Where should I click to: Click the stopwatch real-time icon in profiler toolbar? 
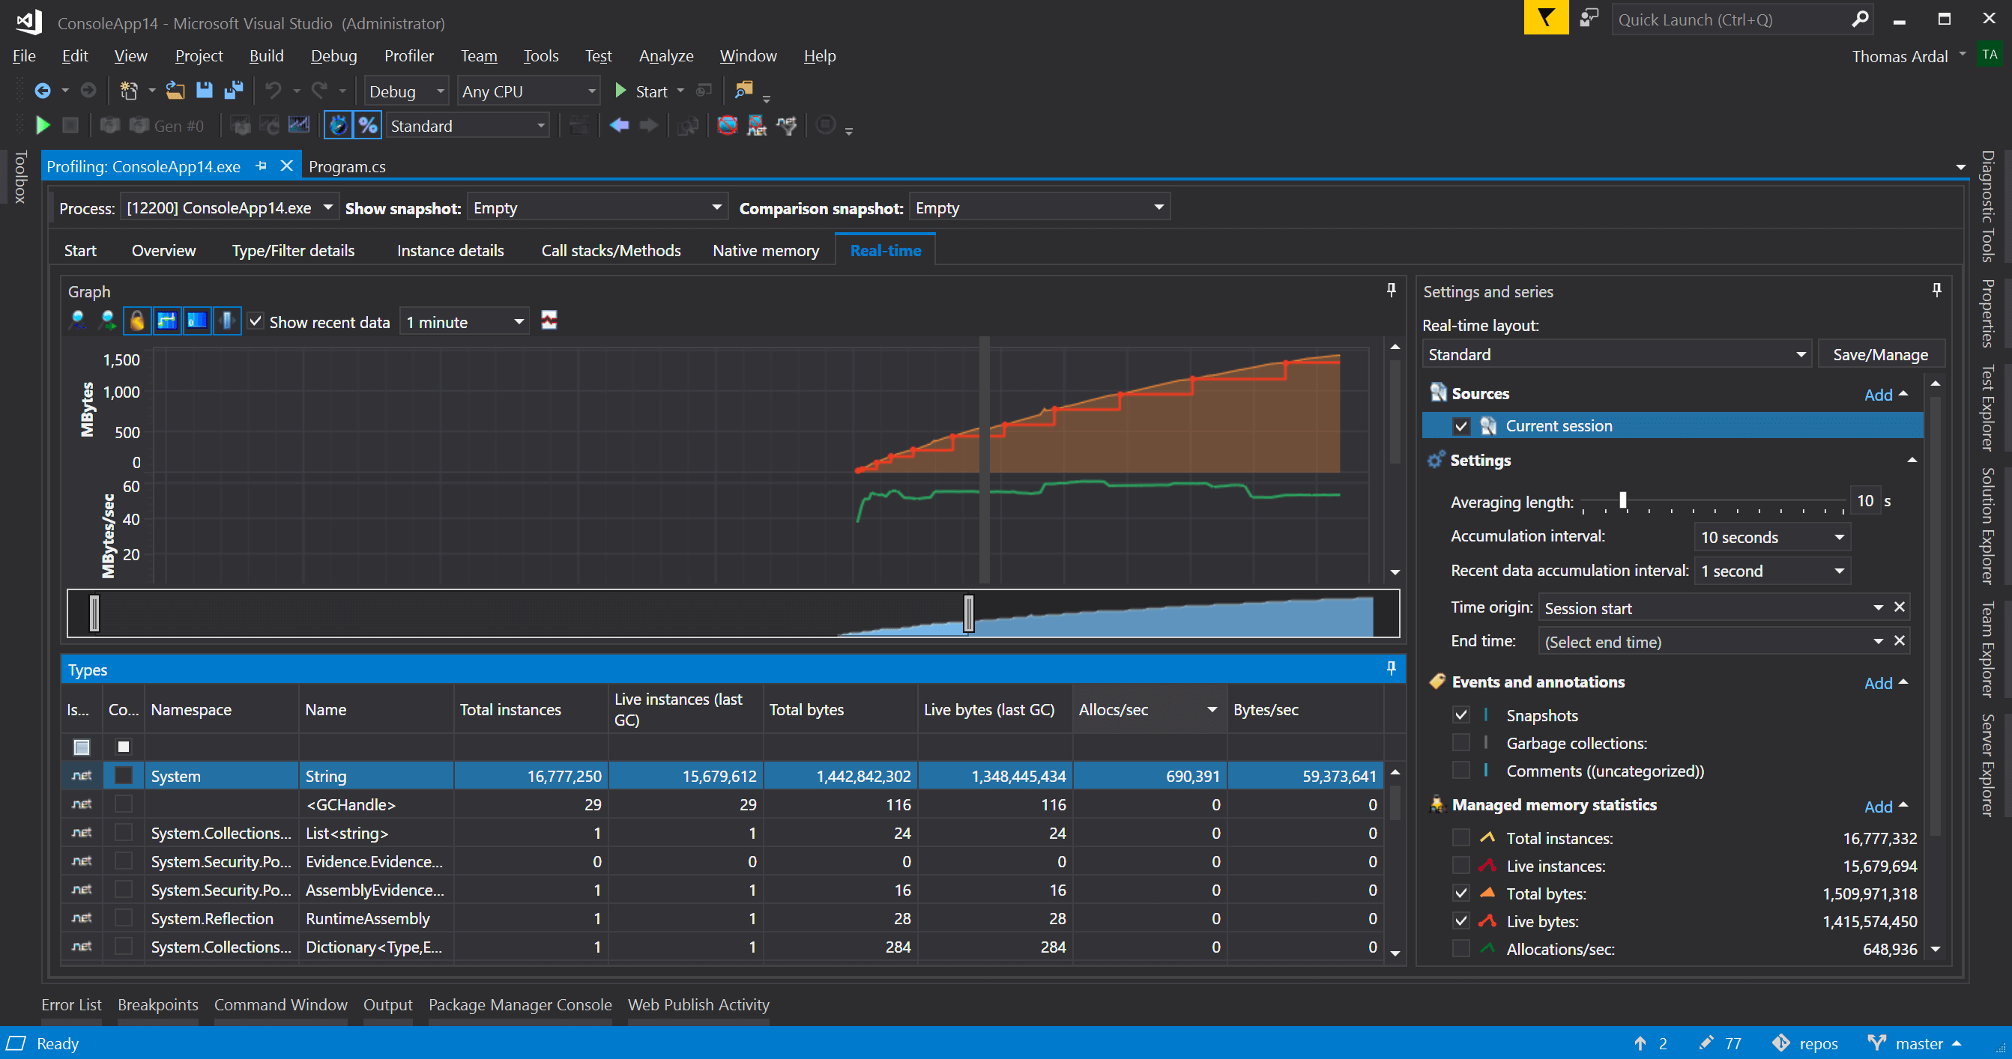tap(338, 126)
